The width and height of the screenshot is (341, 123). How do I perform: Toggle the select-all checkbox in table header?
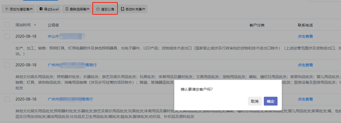coord(7,25)
